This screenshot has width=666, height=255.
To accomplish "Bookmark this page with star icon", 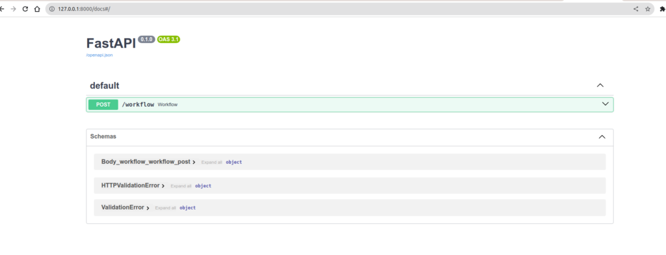I will click(648, 9).
